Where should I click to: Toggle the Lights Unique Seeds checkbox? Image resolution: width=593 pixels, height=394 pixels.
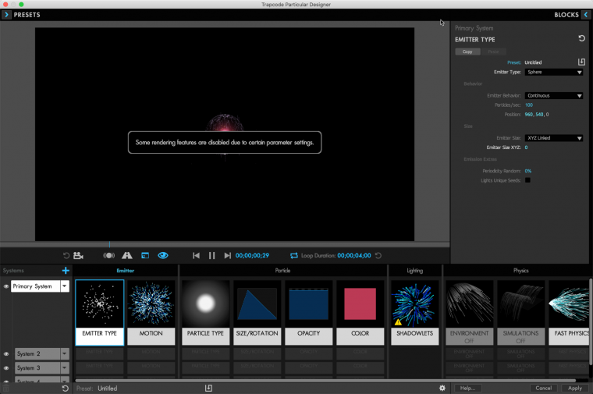527,180
